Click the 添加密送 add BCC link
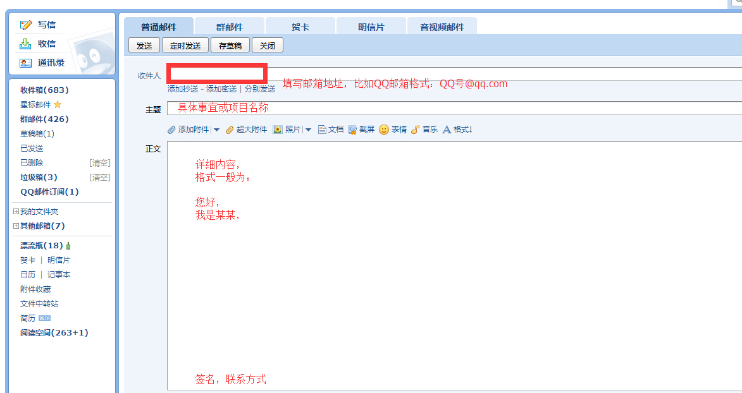742x393 pixels. 221,89
